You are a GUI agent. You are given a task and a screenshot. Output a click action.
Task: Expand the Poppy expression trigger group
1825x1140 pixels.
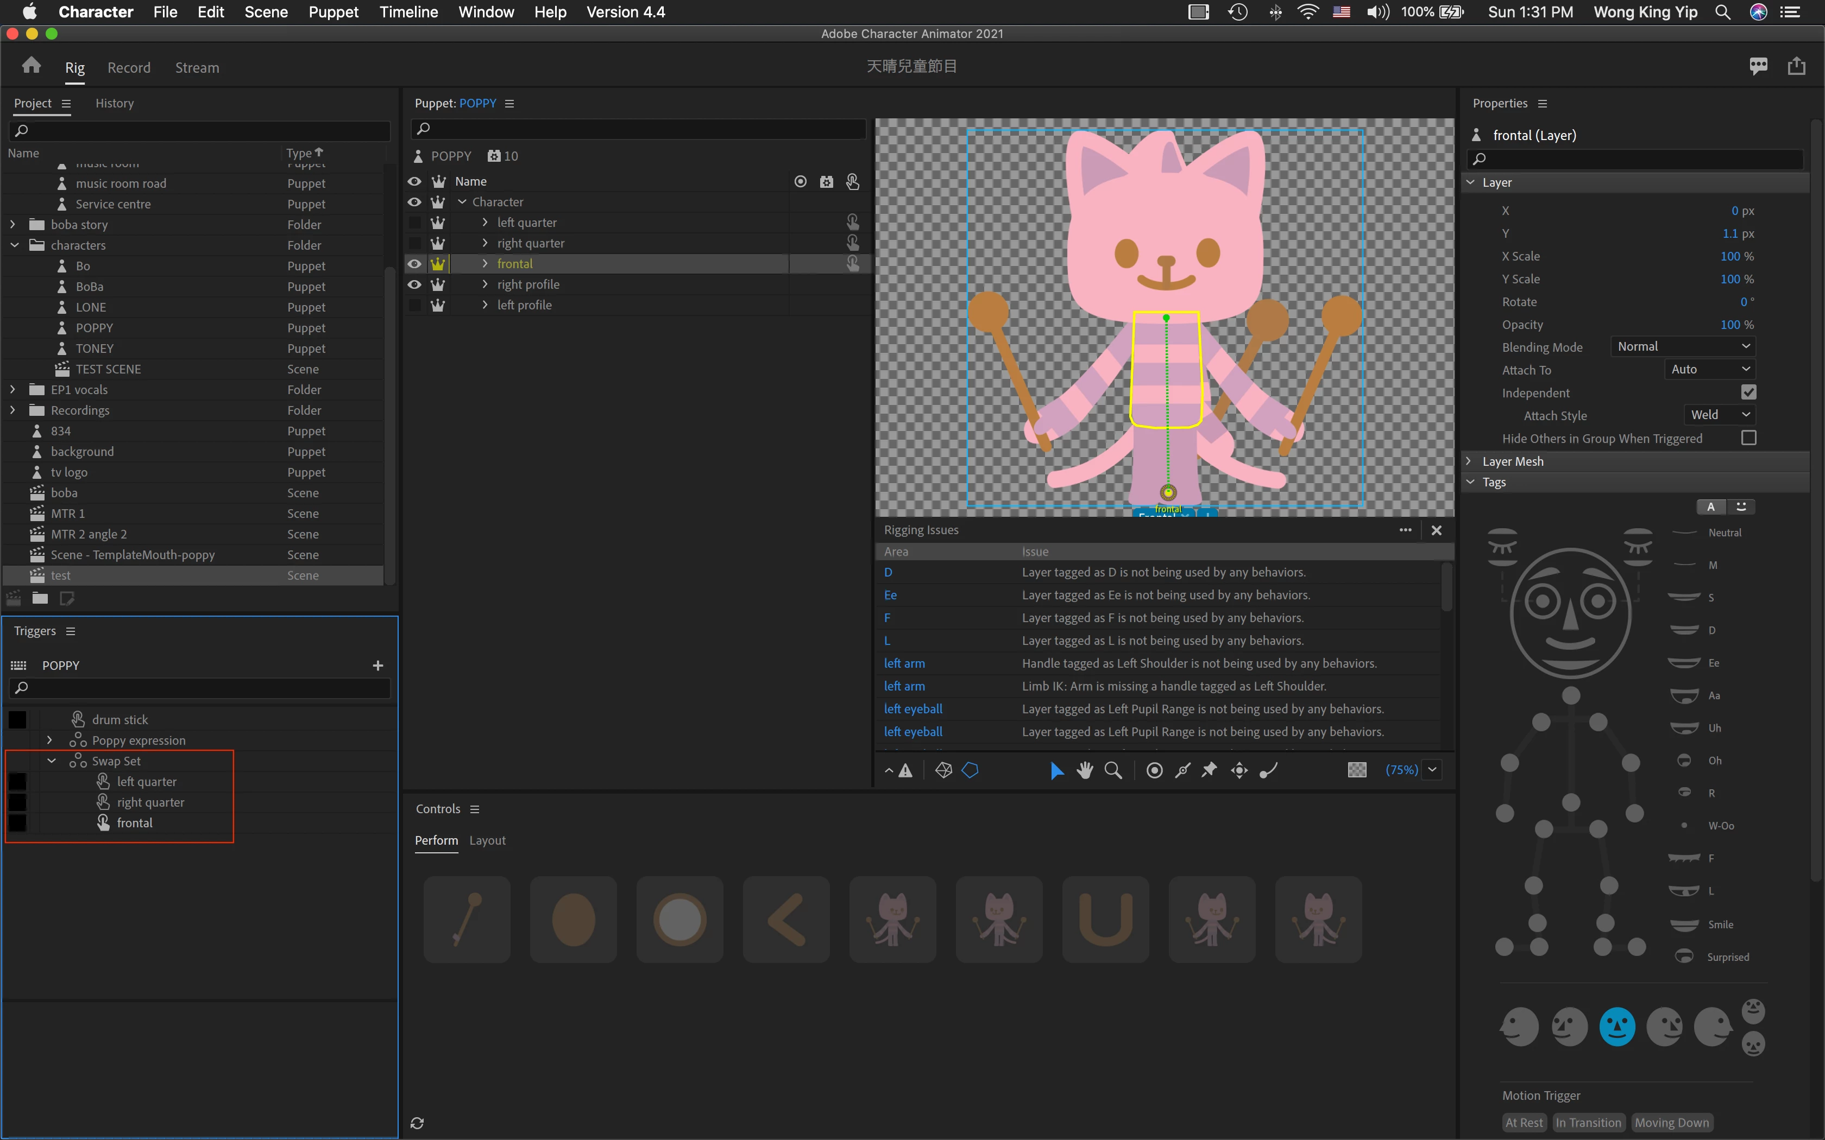pyautogui.click(x=50, y=739)
